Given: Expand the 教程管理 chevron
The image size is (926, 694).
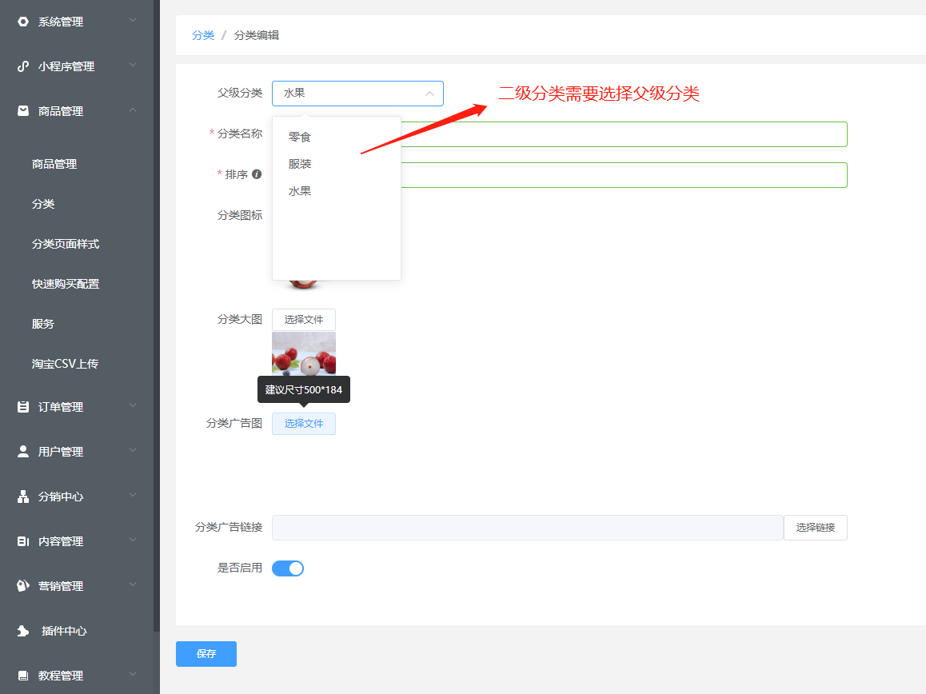Looking at the screenshot, I should (133, 674).
